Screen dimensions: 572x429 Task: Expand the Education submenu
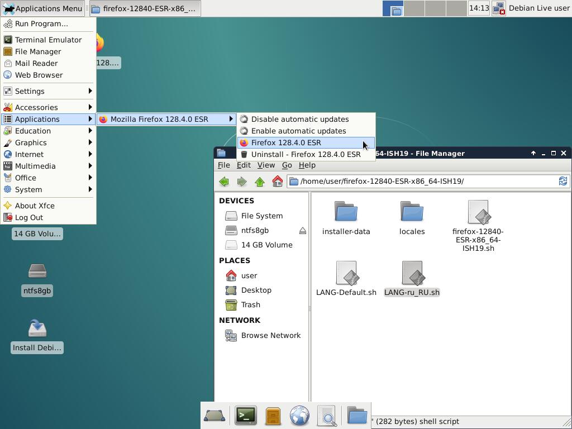[x=48, y=131]
